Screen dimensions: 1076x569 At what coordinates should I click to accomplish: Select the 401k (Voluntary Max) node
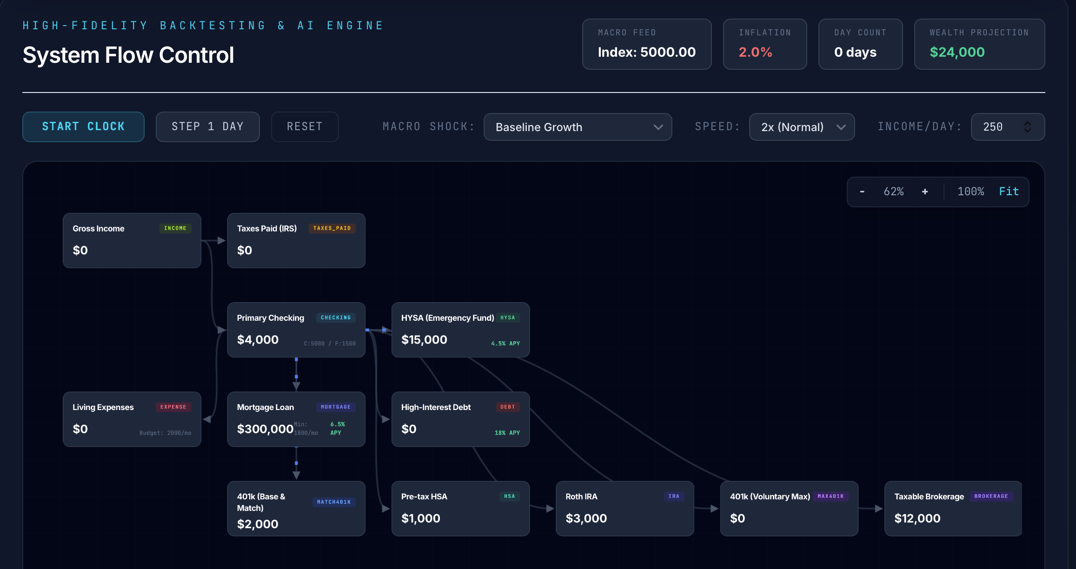(789, 508)
